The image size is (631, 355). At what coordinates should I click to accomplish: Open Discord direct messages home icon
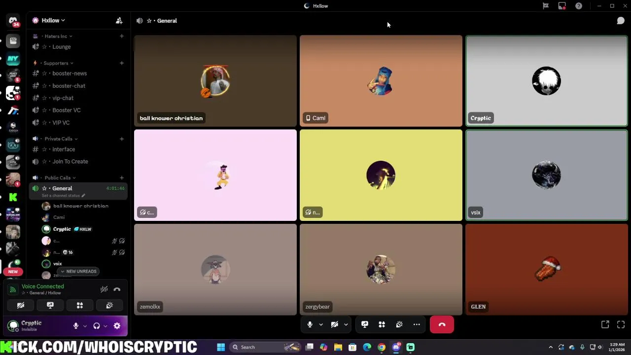[13, 21]
